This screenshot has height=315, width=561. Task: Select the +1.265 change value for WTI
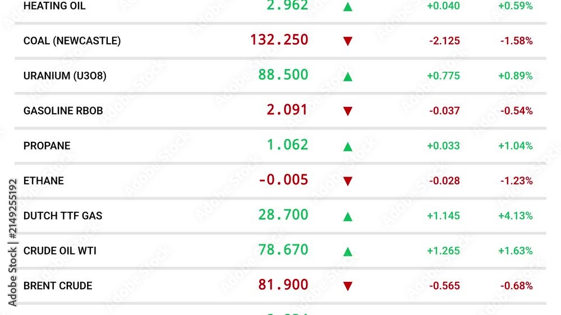point(443,251)
